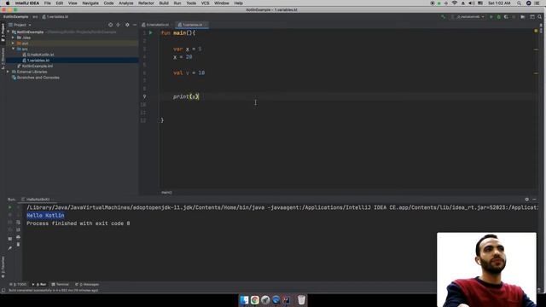Open Trash from the Dock
The height and width of the screenshot is (307, 546).
pos(301,299)
